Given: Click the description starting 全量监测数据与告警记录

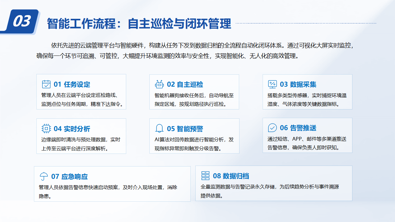Looking at the screenshot, I should coord(270,191).
